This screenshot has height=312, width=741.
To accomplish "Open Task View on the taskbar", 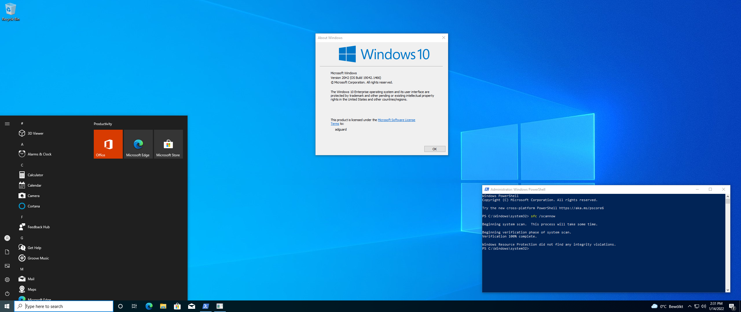I will pos(134,306).
